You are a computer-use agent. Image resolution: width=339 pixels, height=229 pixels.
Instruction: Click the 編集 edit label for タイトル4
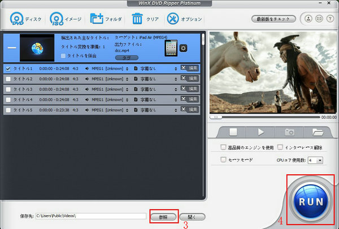[193, 99]
